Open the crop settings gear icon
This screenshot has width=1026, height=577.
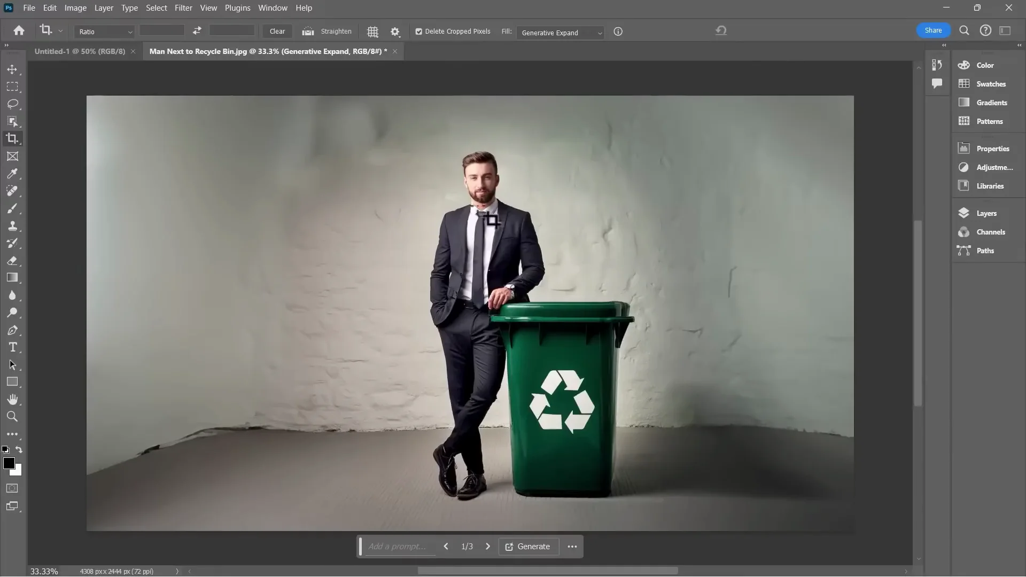click(395, 32)
